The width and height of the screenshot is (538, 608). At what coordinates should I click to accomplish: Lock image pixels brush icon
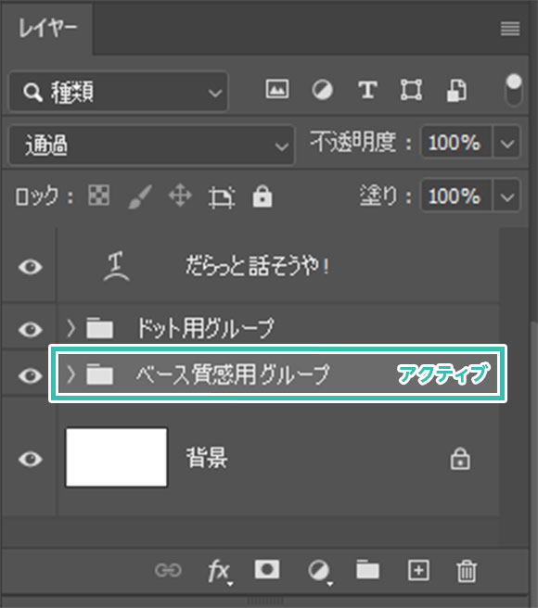tap(140, 196)
